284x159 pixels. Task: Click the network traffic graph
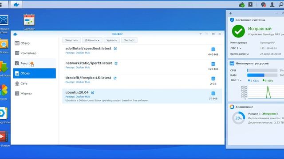265,92
